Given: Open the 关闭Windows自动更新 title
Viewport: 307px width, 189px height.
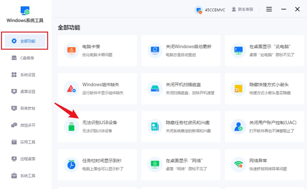Looking at the screenshot, I should [188, 47].
